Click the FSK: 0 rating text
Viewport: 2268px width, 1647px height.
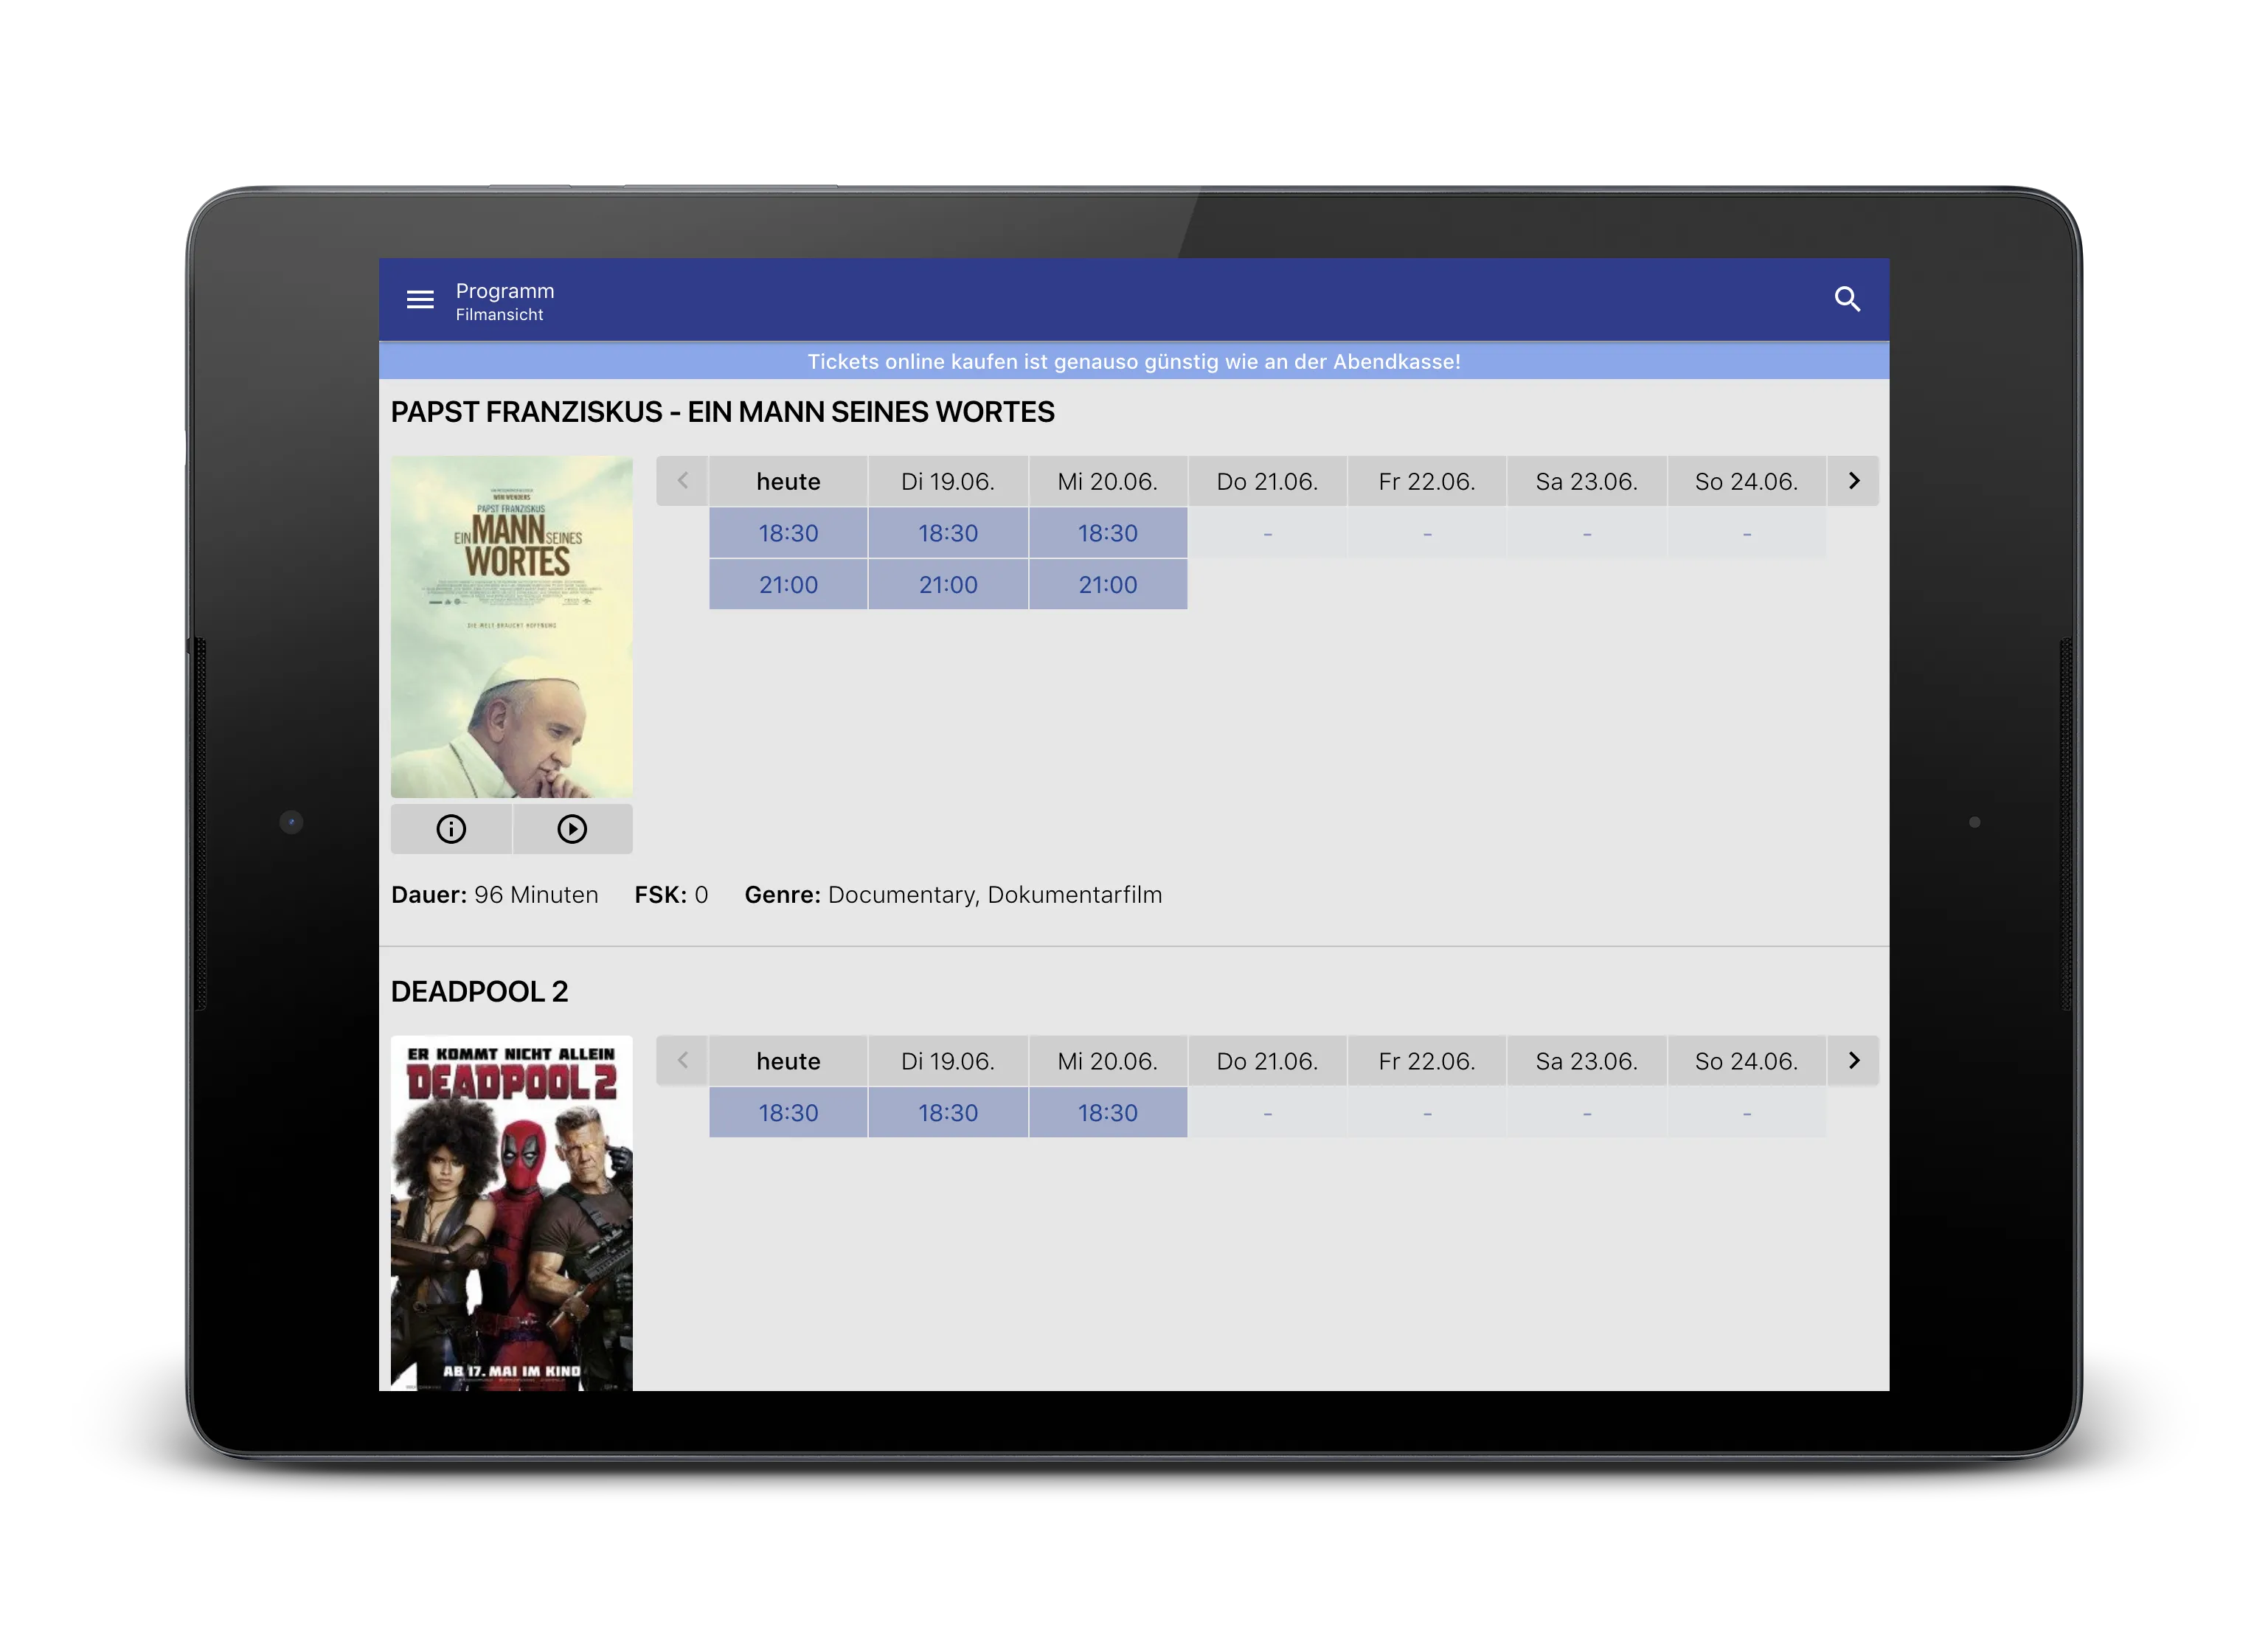click(x=671, y=895)
